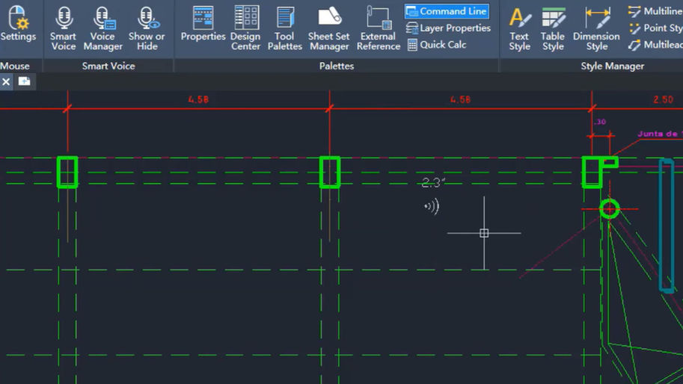
Task: Toggle Show or Hide voice notes
Action: pyautogui.click(x=147, y=28)
